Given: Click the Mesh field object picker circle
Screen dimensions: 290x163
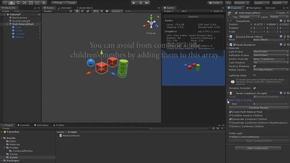Looking at the screenshot, I should pyautogui.click(x=288, y=40).
